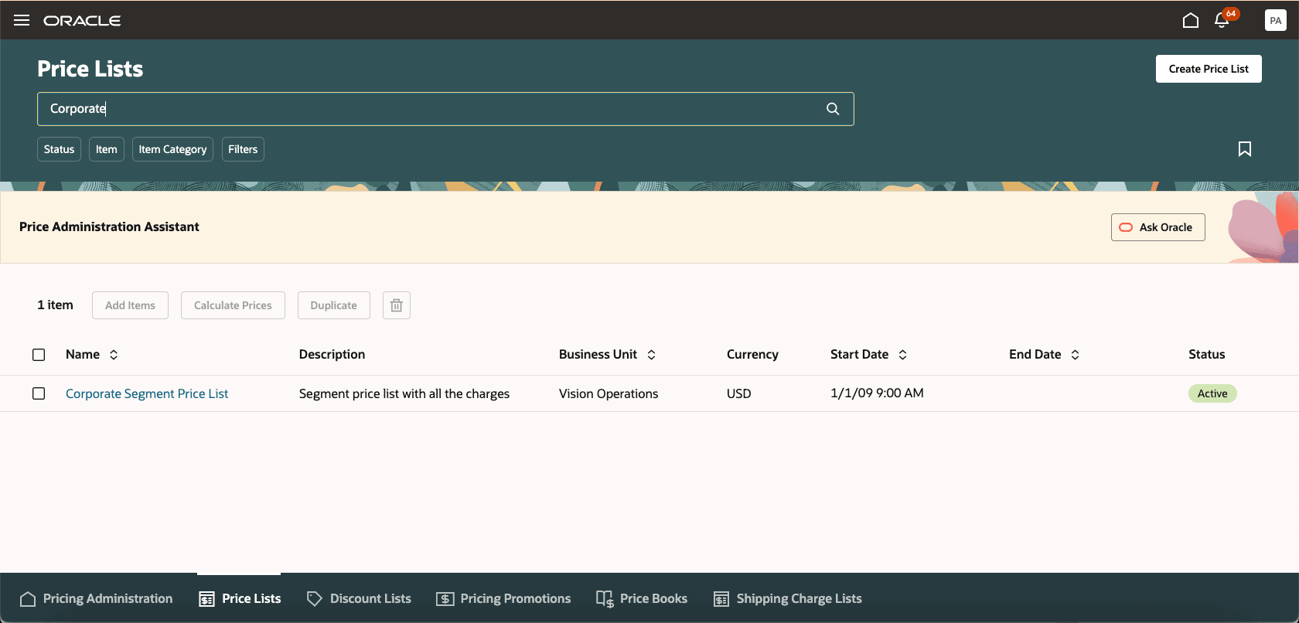Click the Calculate Prices button
The width and height of the screenshot is (1299, 623).
point(233,305)
